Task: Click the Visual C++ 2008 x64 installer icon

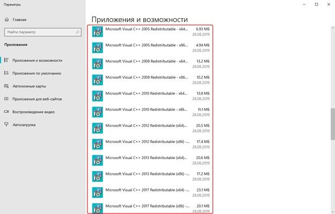Action: (x=97, y=64)
